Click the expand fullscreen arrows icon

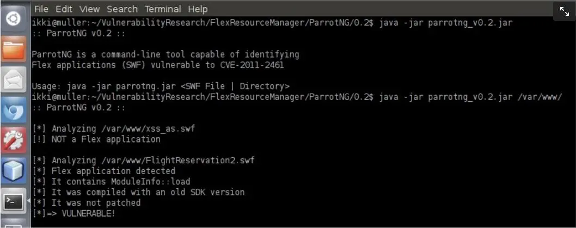563,11
